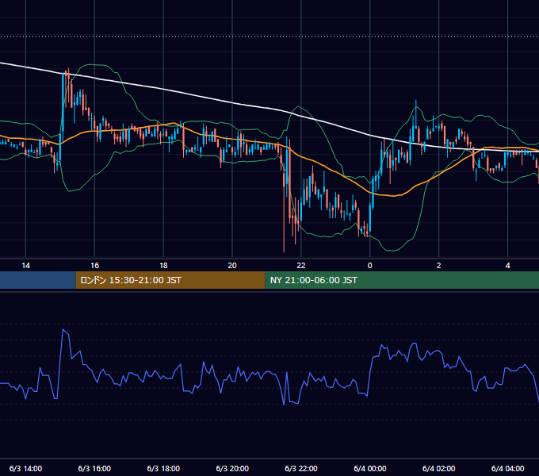
Task: Click the 20 hour label on price chart axis
Action: (232, 266)
